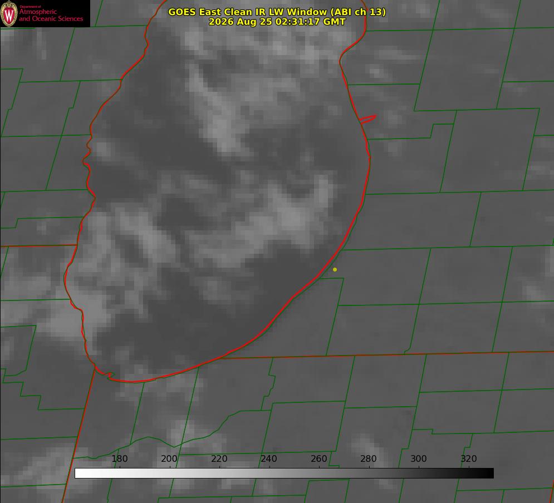554x503 pixels.
Task: Select the 320 temperature label
Action: click(469, 458)
